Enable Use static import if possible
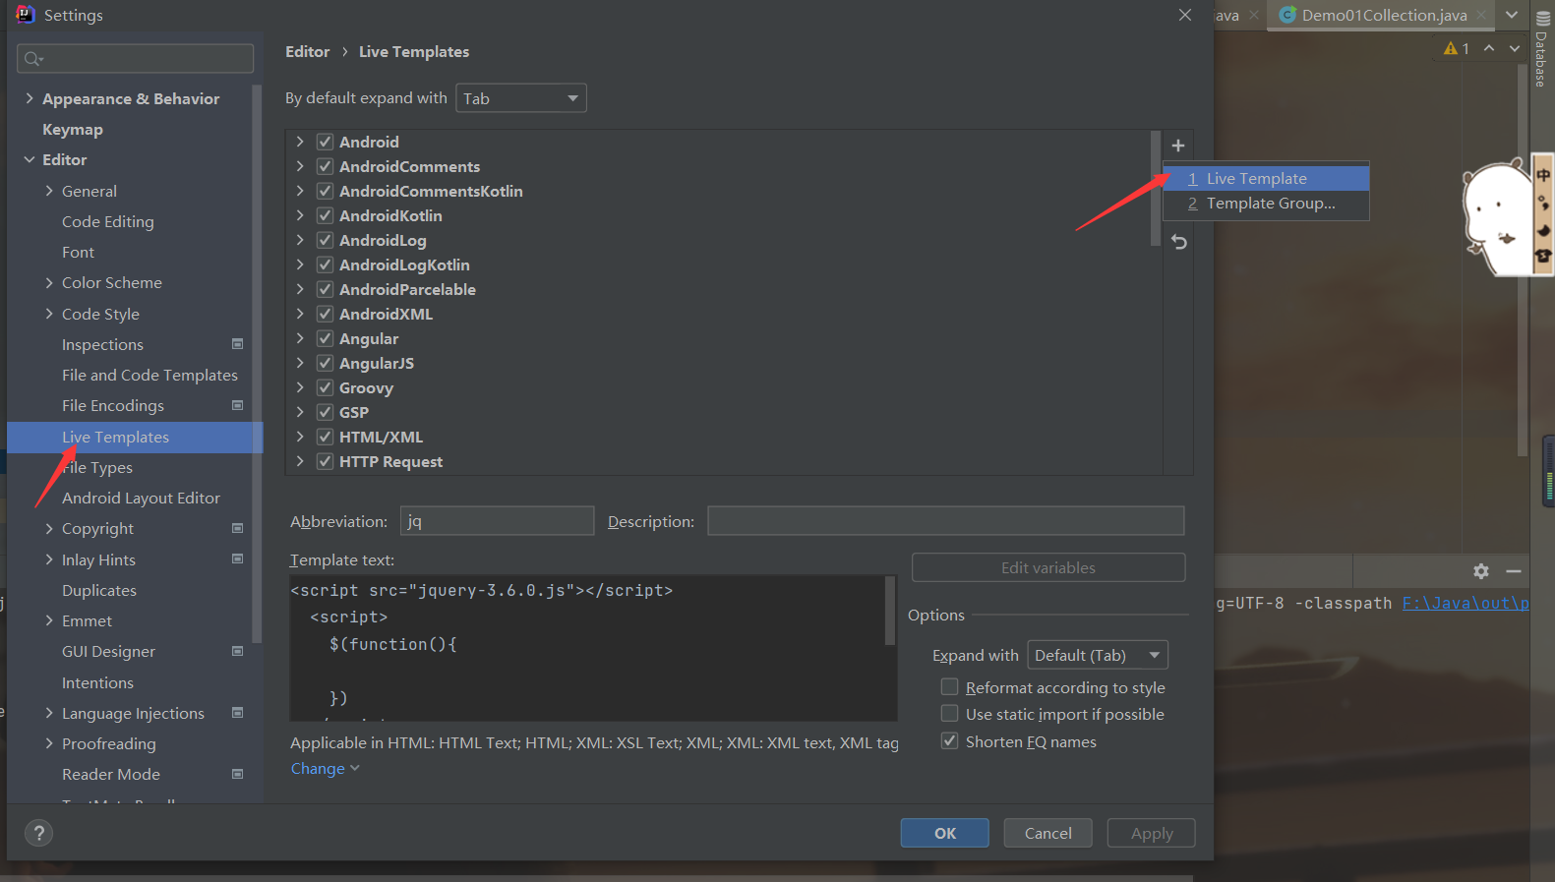 pos(949,713)
